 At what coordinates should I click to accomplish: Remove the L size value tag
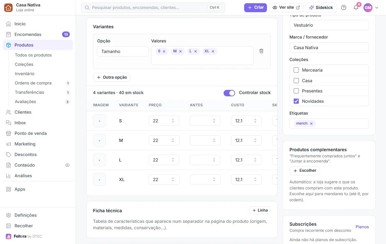point(196,51)
